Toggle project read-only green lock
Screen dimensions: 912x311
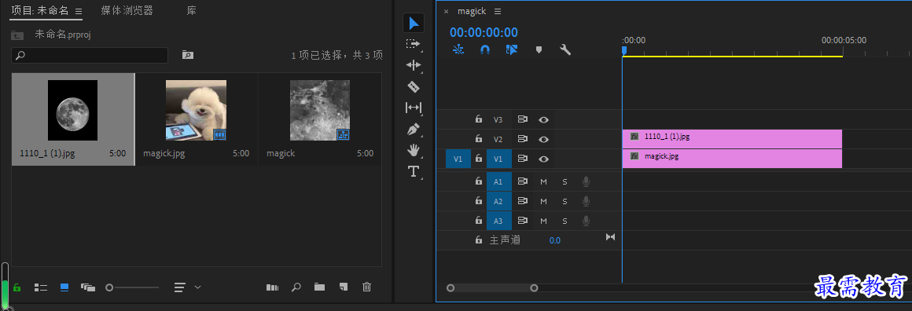pos(17,287)
